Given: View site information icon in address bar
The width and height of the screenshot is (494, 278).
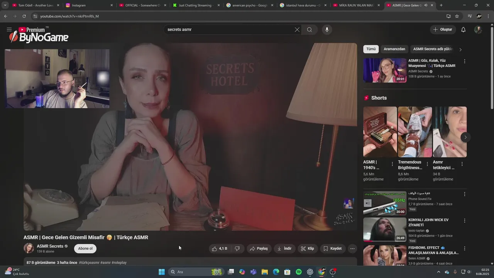Looking at the screenshot, I should coord(35,16).
